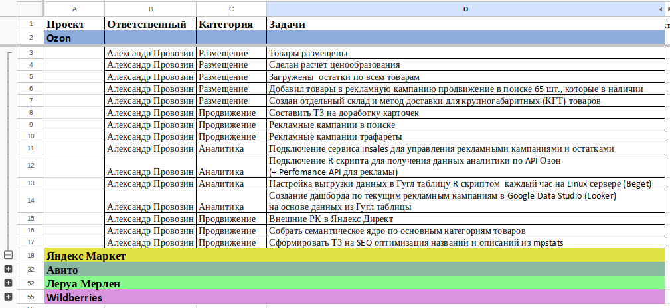Select the Авито group row
This screenshot has width=670, height=308.
(355, 269)
